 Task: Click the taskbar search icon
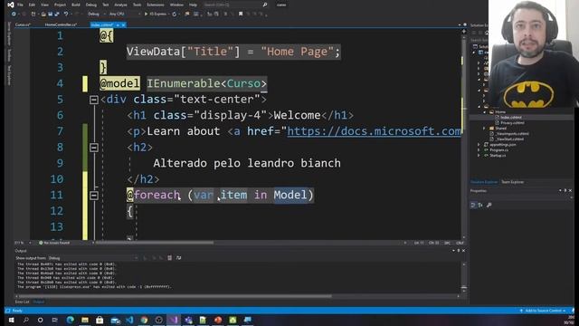tap(26, 320)
